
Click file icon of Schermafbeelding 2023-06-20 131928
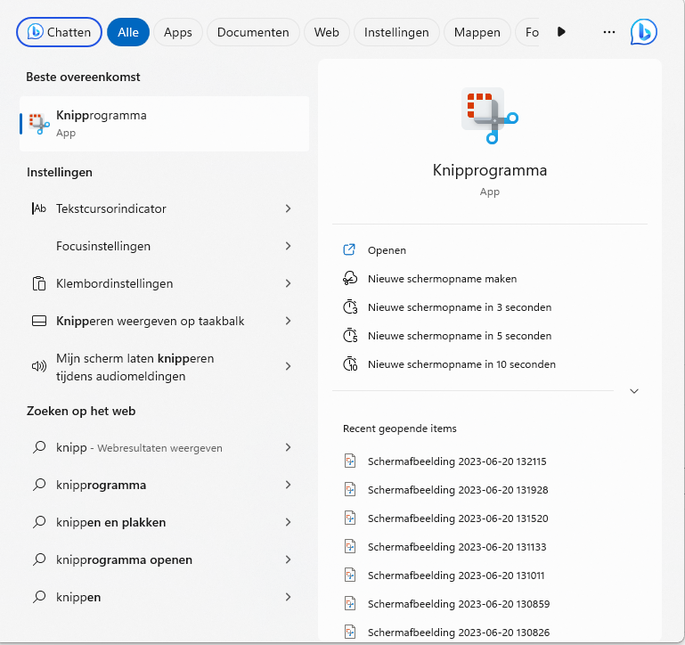coord(350,489)
